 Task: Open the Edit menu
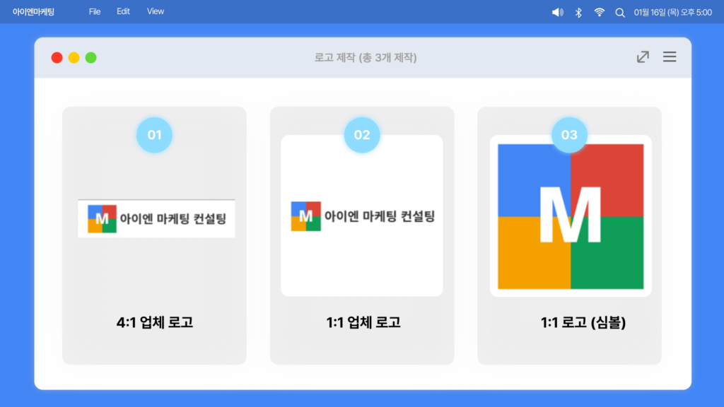point(123,11)
